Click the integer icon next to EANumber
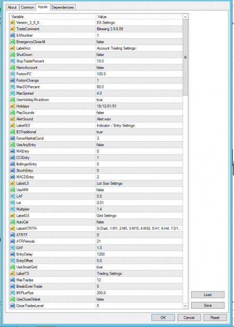The image size is (234, 327). click(x=13, y=36)
